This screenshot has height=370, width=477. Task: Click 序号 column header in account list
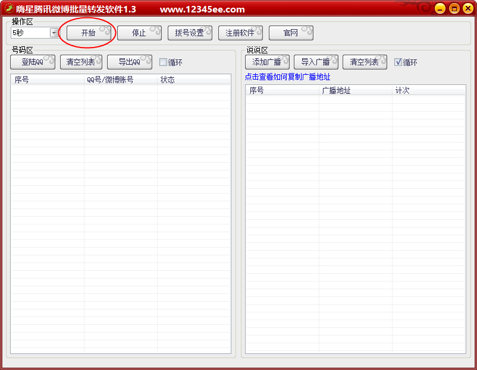(x=48, y=80)
